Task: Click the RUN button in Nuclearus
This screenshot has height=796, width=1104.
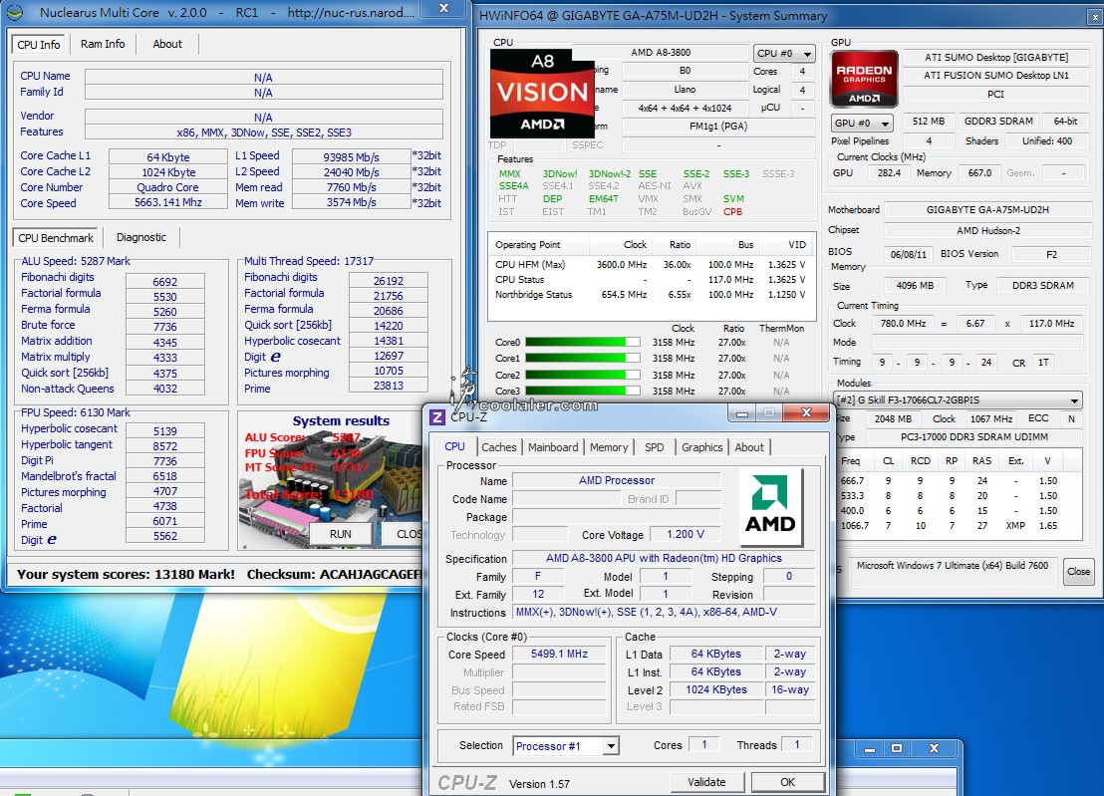Action: (x=341, y=534)
